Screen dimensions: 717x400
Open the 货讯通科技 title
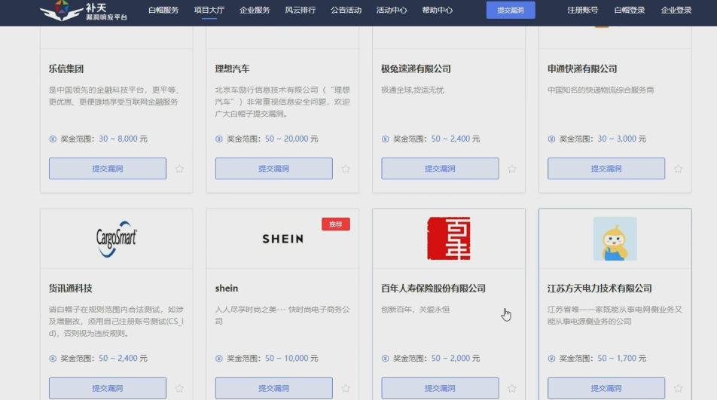[71, 289]
